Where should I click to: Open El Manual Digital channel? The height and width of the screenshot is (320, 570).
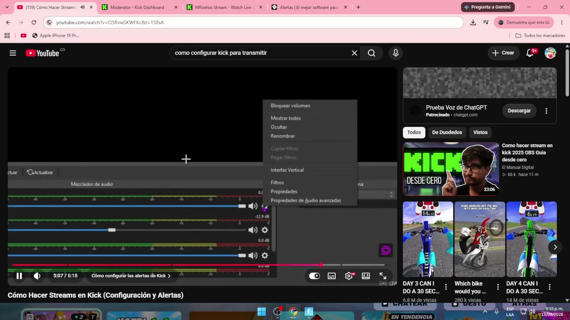pos(518,168)
